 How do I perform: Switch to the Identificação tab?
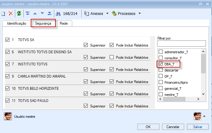pyautogui.click(x=17, y=23)
